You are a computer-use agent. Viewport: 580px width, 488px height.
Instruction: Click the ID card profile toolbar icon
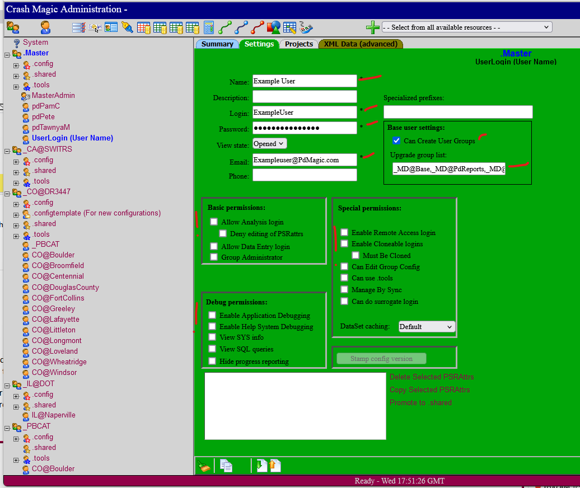111,28
